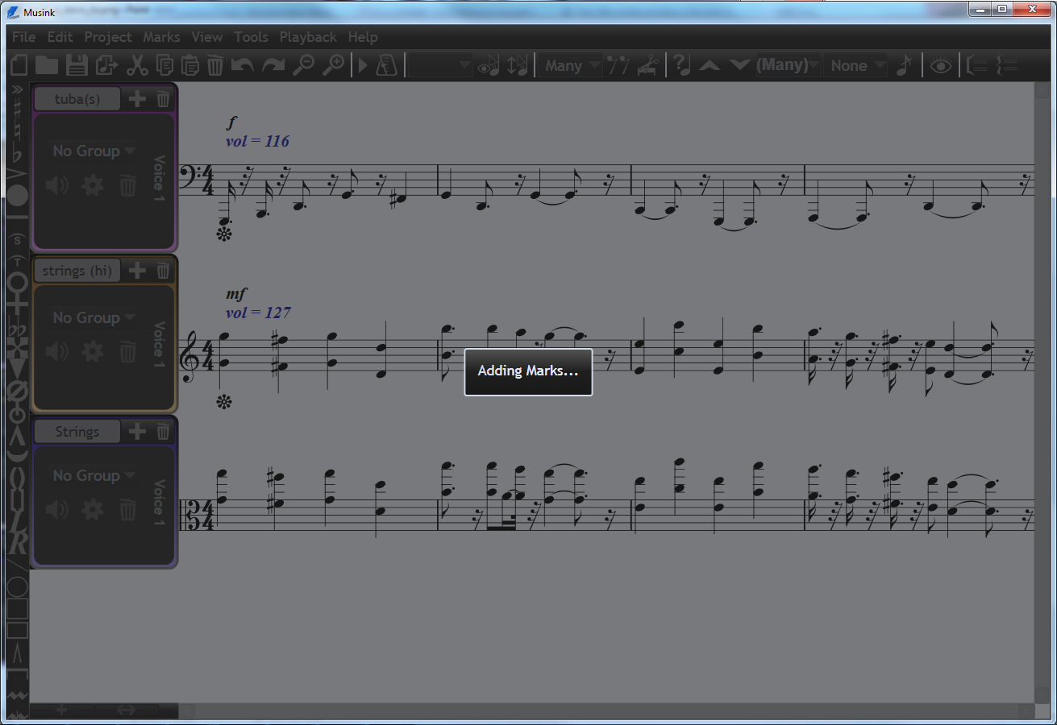Image resolution: width=1057 pixels, height=725 pixels.
Task: Expand the None dropdown in the toolbar
Action: (x=854, y=65)
